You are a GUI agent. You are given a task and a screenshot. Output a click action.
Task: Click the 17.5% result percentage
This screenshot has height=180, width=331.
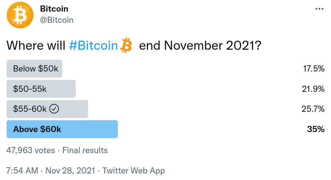point(313,69)
